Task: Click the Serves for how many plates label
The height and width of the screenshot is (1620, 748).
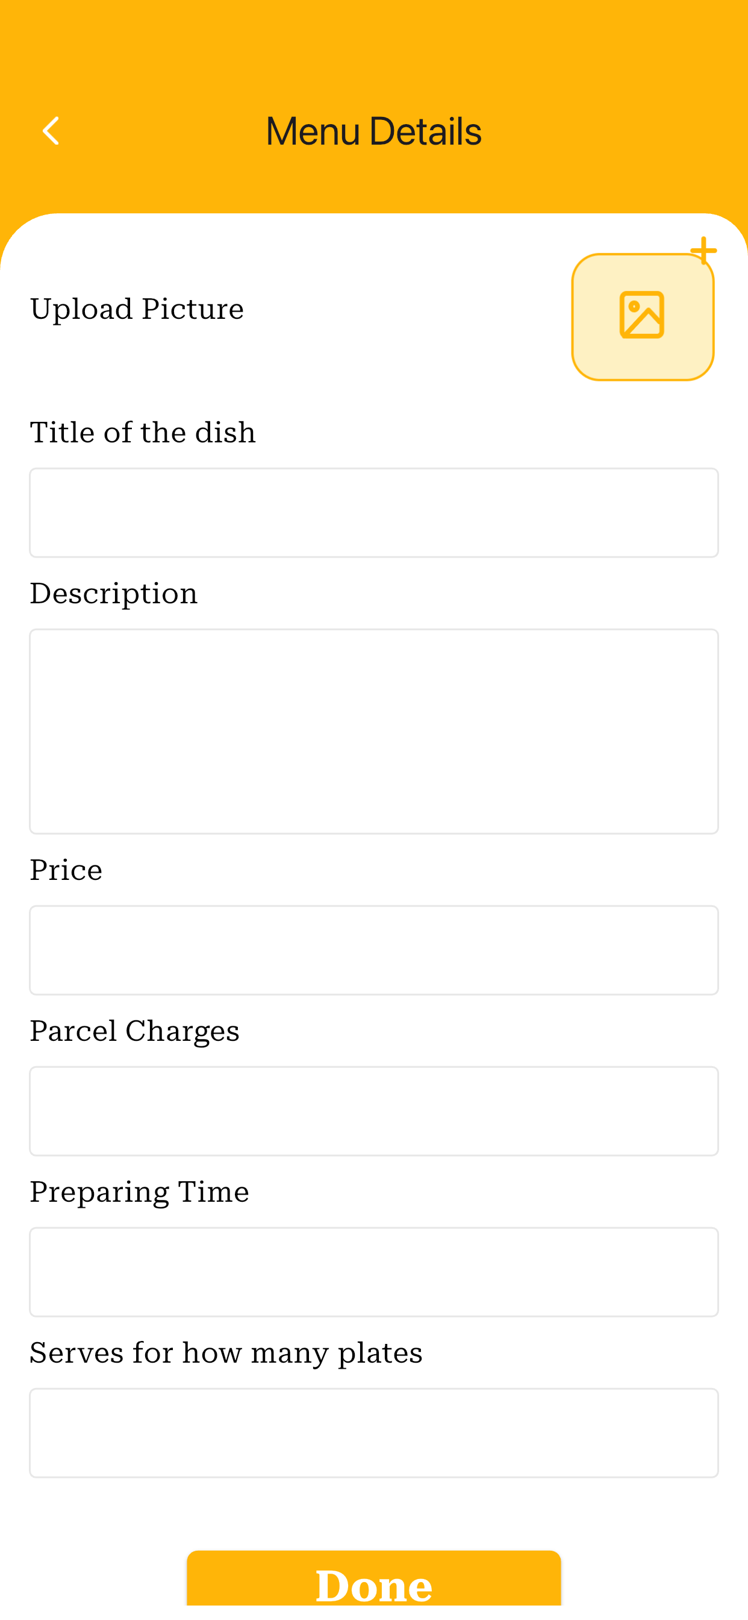Action: (x=226, y=1354)
